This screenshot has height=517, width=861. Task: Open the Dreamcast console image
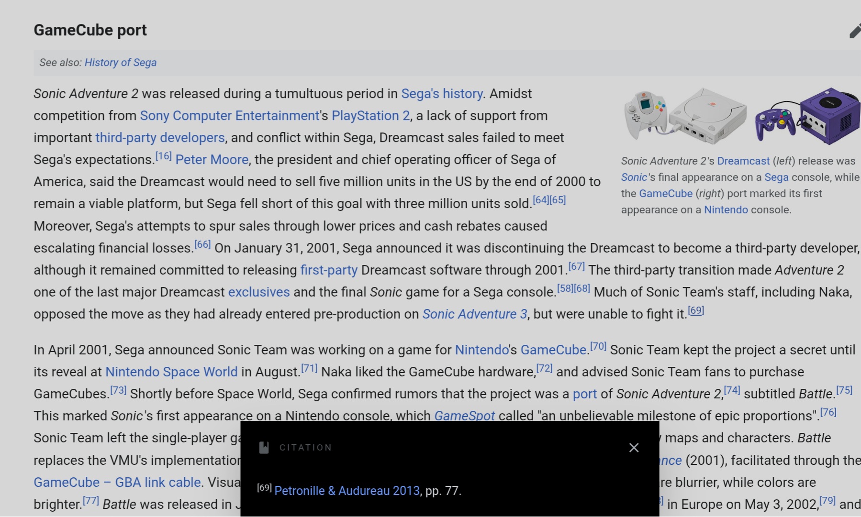685,116
